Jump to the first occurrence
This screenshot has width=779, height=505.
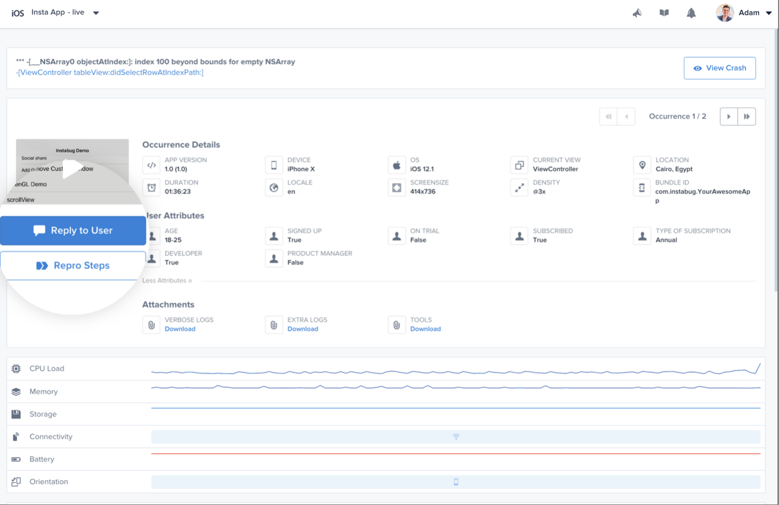point(608,117)
